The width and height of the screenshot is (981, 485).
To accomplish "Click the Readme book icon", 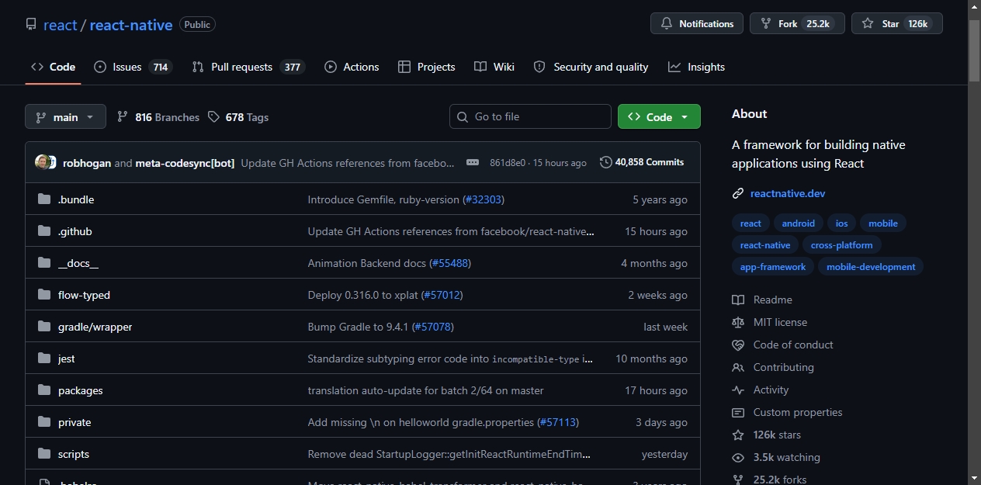I will tap(738, 300).
